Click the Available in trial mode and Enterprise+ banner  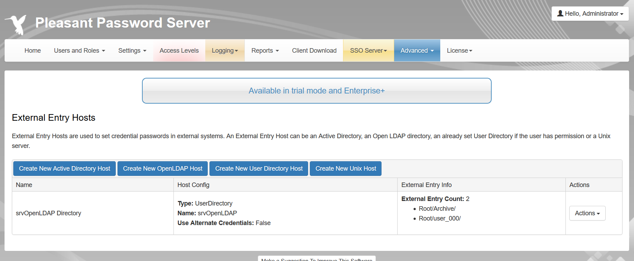click(316, 91)
